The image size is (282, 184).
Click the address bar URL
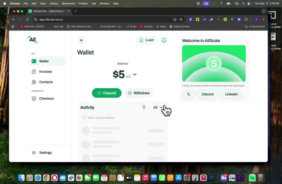(x=51, y=19)
